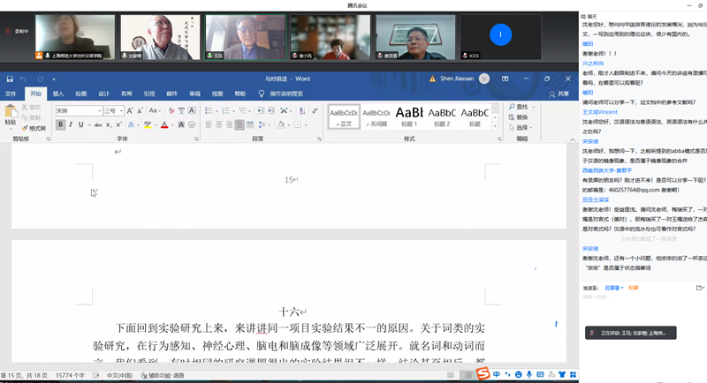Toggle Italic formatting button
Screen dimensions: 707x383
(x=72, y=124)
